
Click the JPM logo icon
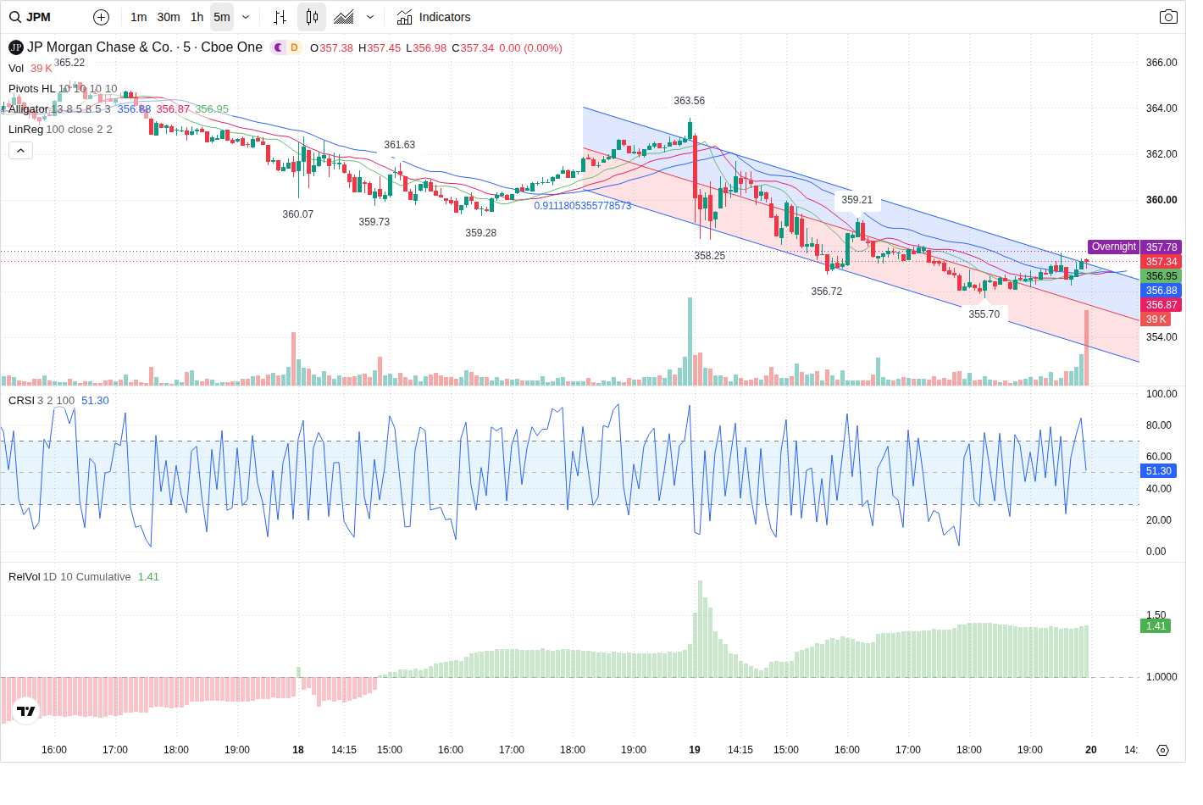[16, 47]
